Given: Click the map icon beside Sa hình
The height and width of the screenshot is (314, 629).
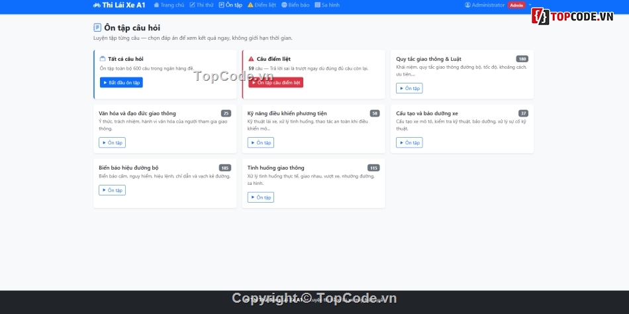Looking at the screenshot, I should coord(318,5).
